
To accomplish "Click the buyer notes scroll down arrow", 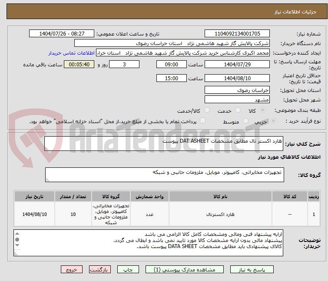I will [x=17, y=245].
